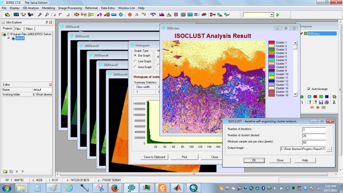The image size is (343, 193).
Task: Open Idrisi Explorer from the toolbar
Action: 8,15
